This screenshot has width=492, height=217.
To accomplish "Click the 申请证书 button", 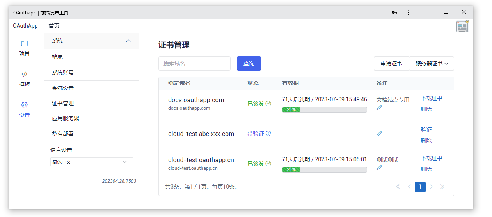I will pos(391,64).
